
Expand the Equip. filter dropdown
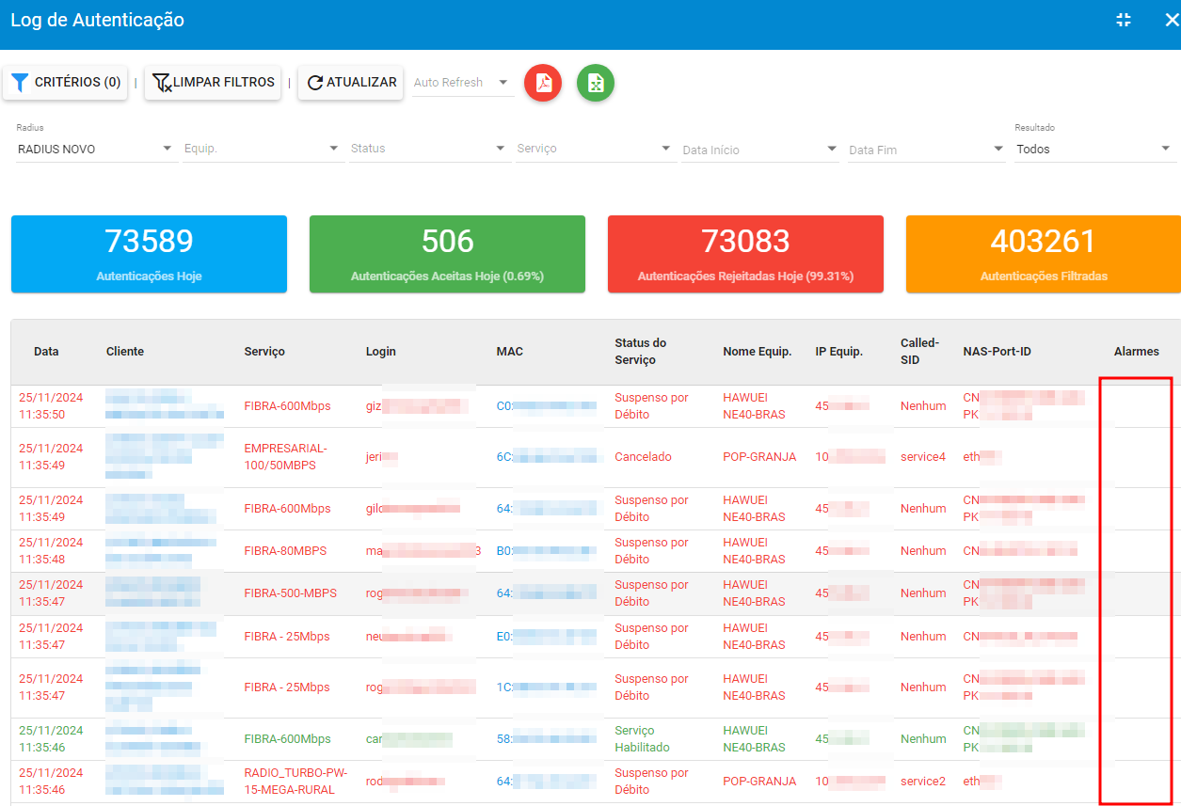262,149
